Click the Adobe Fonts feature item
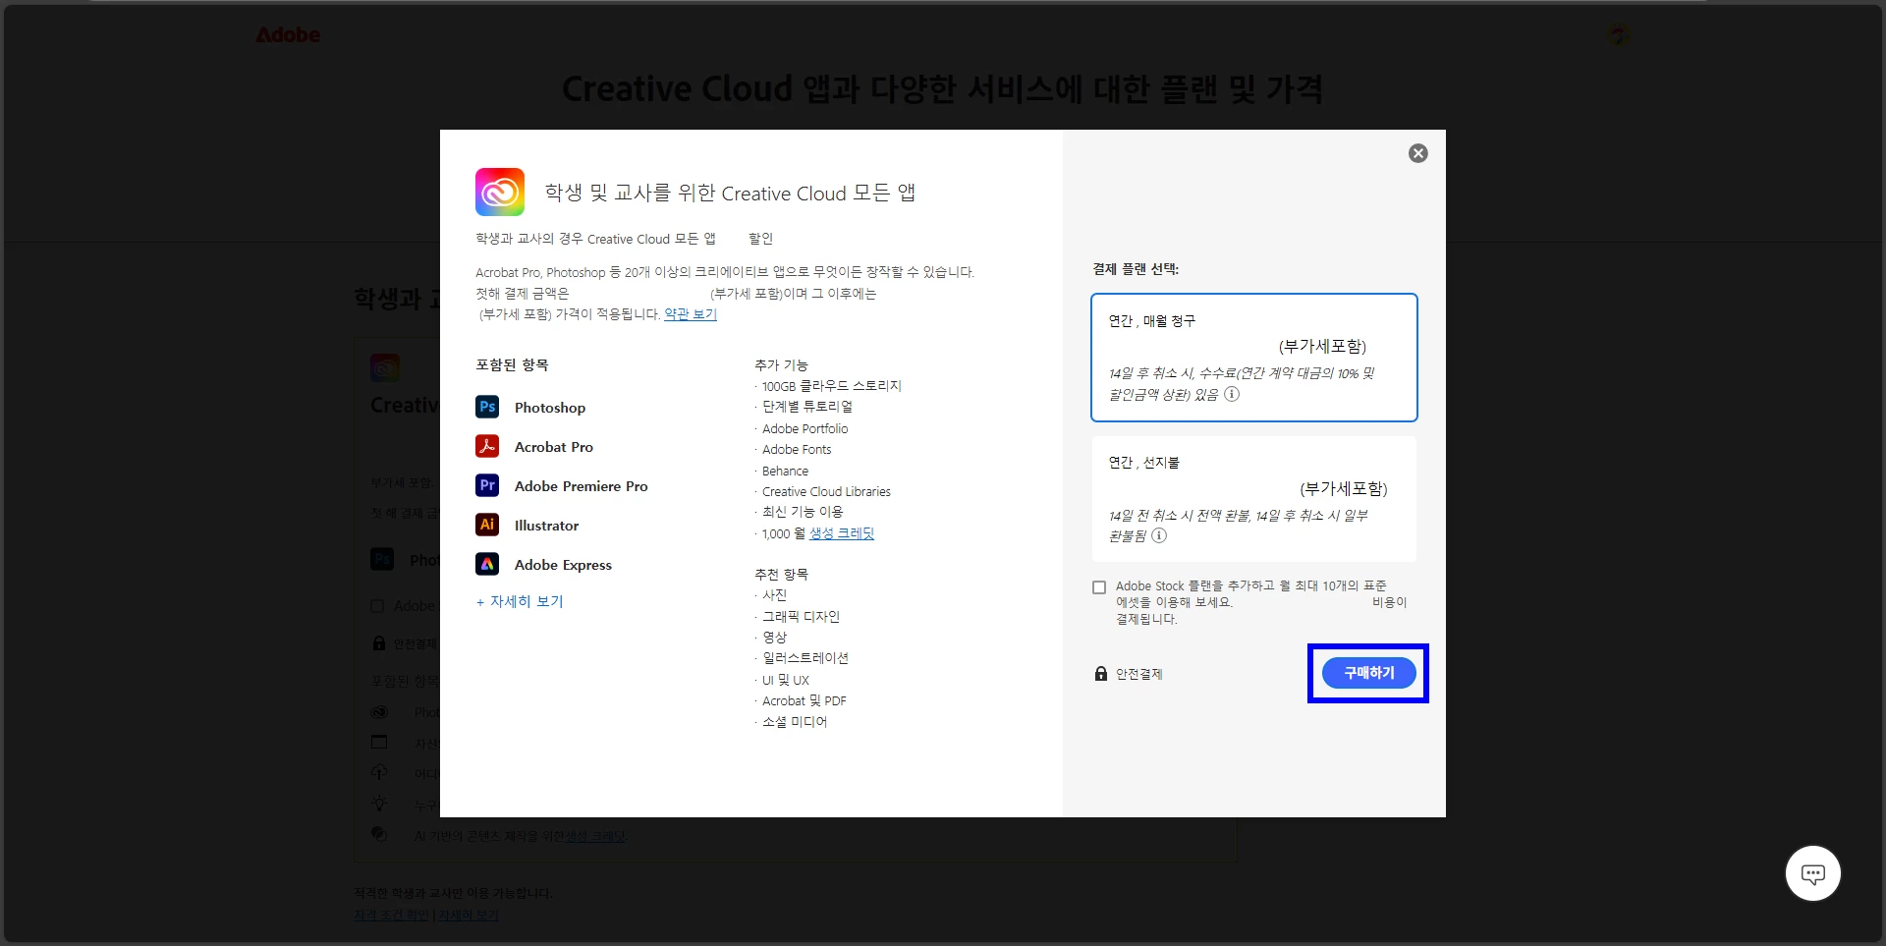 coord(797,450)
